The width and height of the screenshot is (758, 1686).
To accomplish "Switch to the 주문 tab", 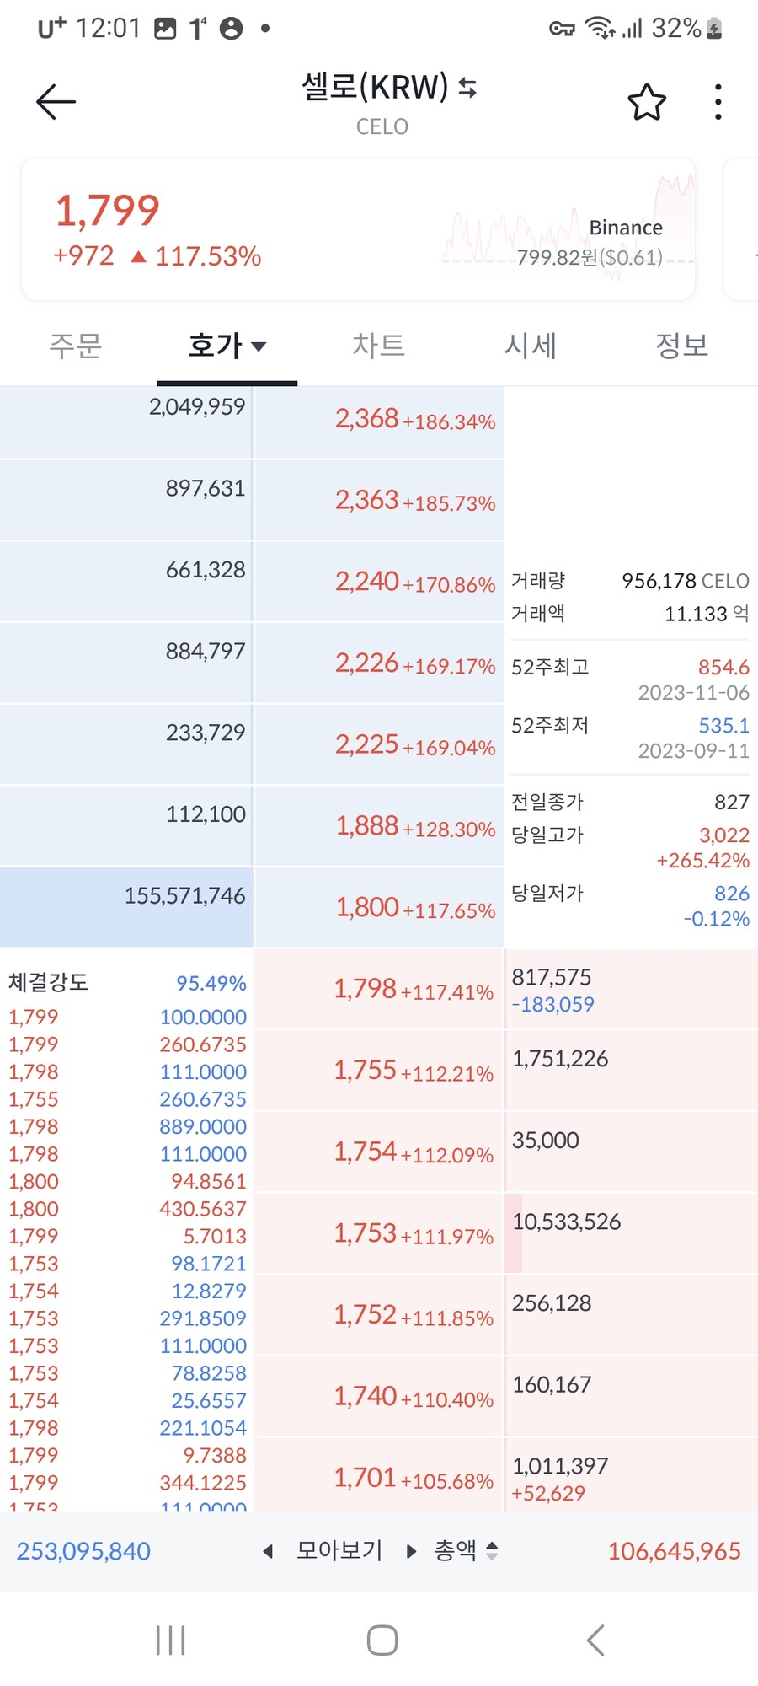I will (75, 346).
